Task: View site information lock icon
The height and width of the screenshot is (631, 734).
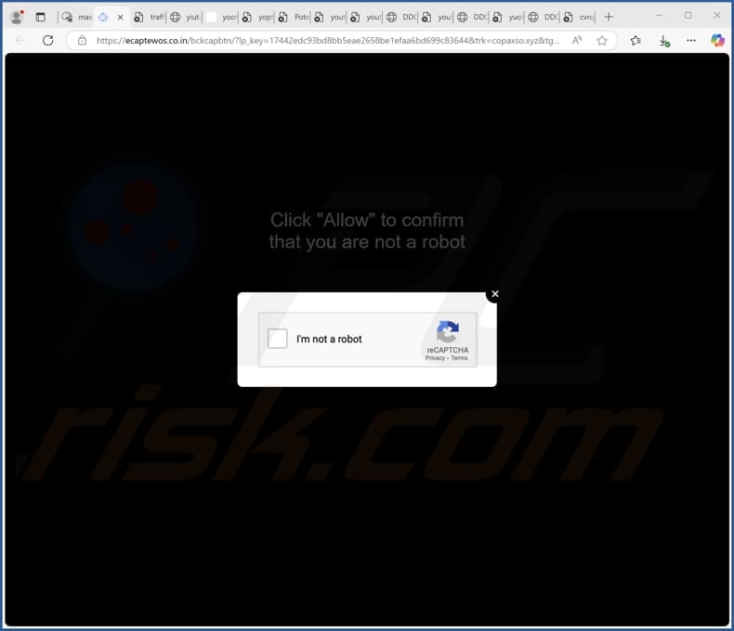Action: (x=83, y=41)
